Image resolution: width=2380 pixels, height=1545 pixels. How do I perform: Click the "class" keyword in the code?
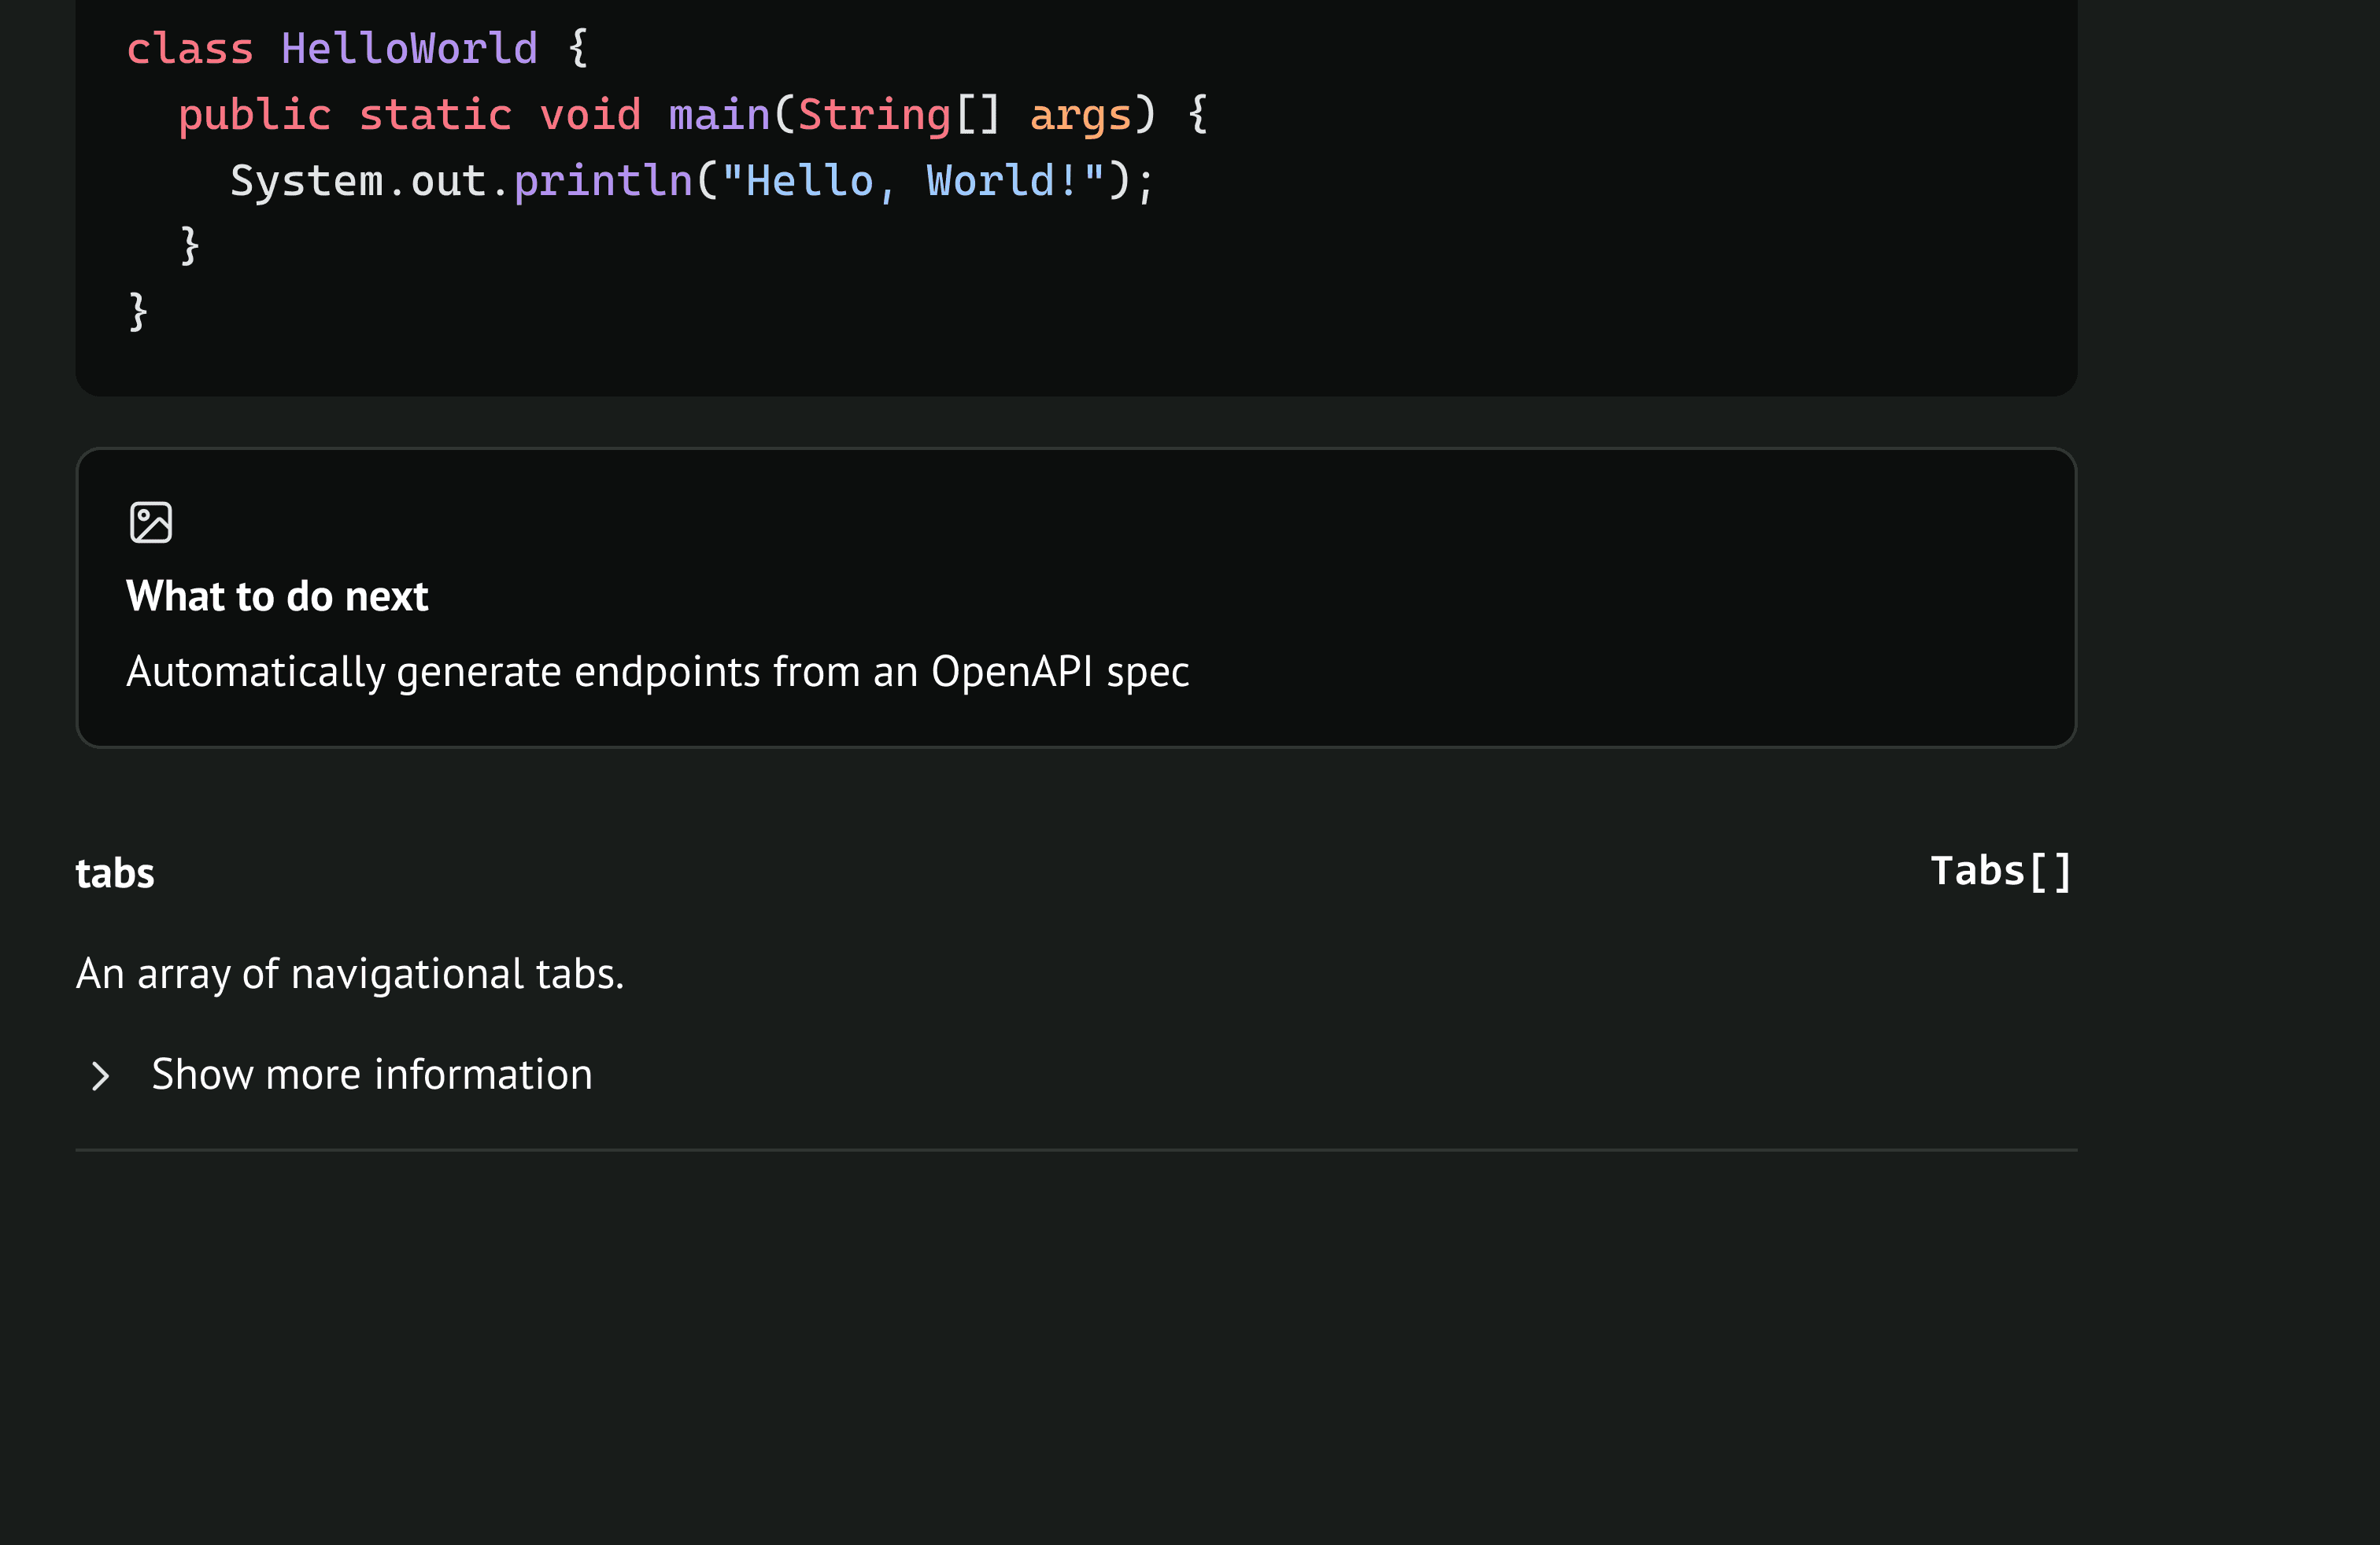click(x=190, y=49)
